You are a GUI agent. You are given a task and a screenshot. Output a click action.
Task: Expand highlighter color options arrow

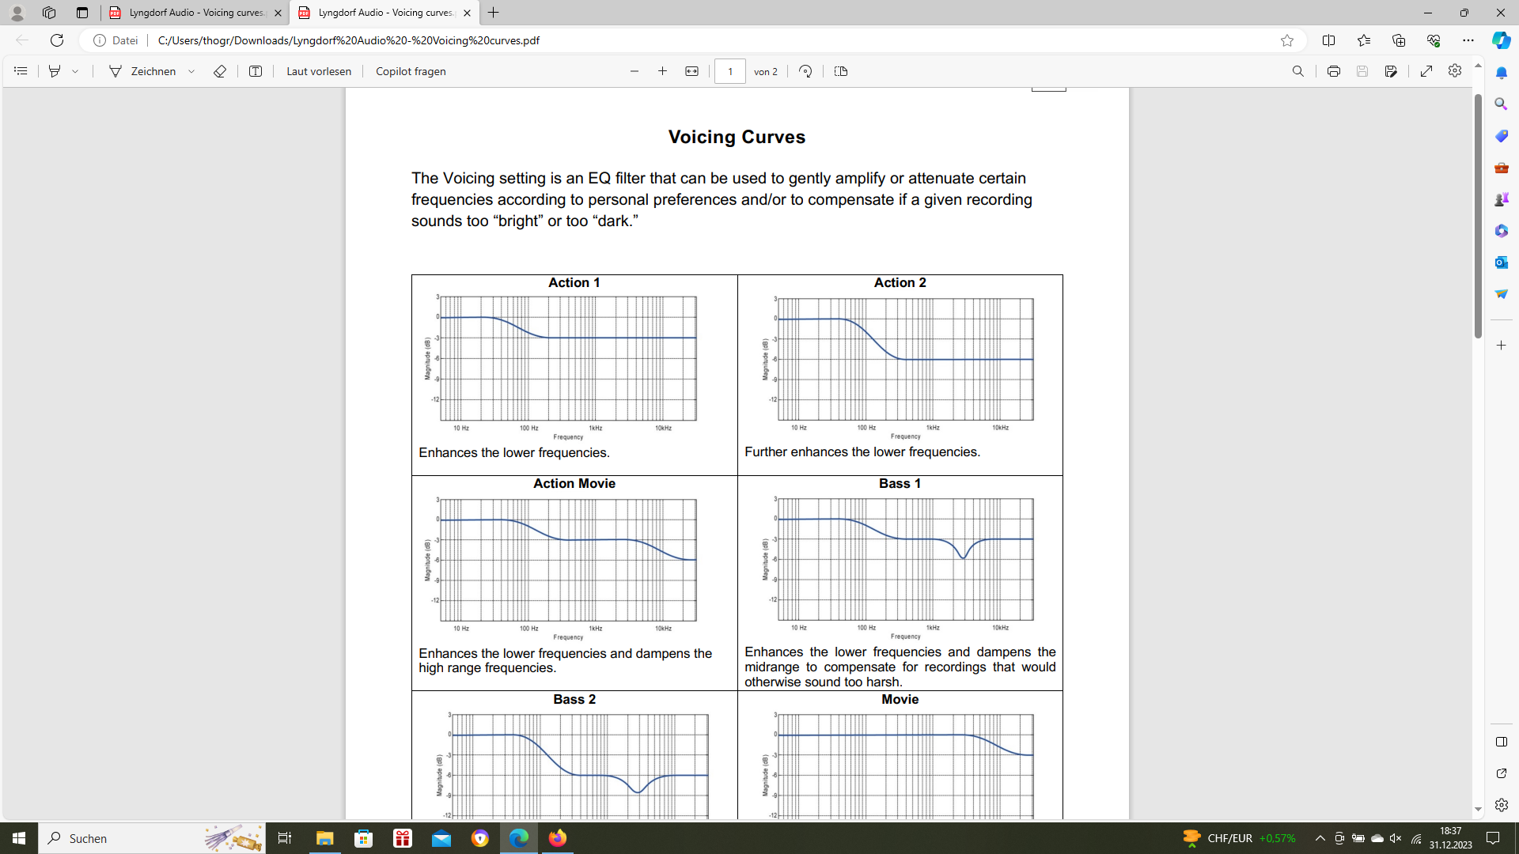(76, 71)
